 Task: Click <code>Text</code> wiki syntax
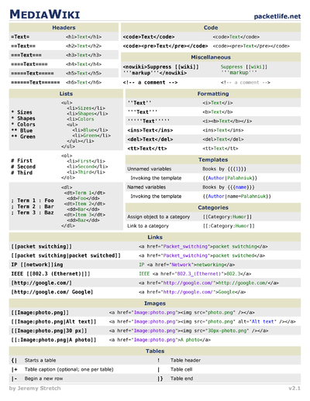tap(149, 37)
